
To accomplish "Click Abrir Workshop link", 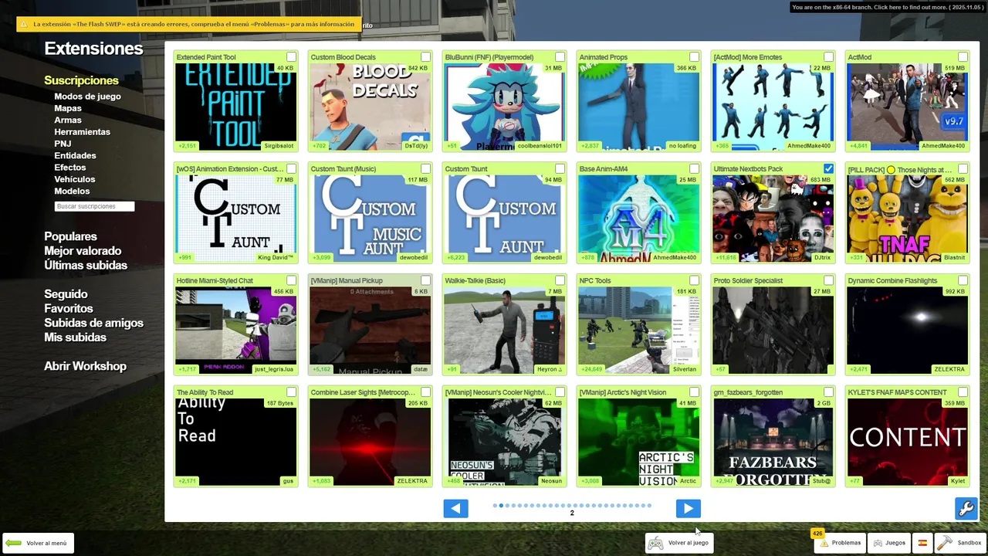I will [85, 366].
